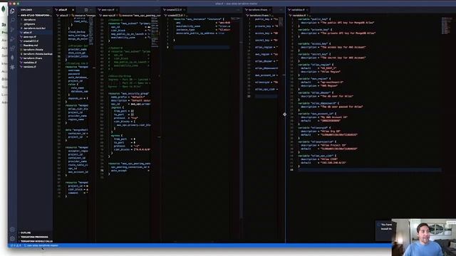Expand the .terraform folder in Explorer

click(x=35, y=20)
